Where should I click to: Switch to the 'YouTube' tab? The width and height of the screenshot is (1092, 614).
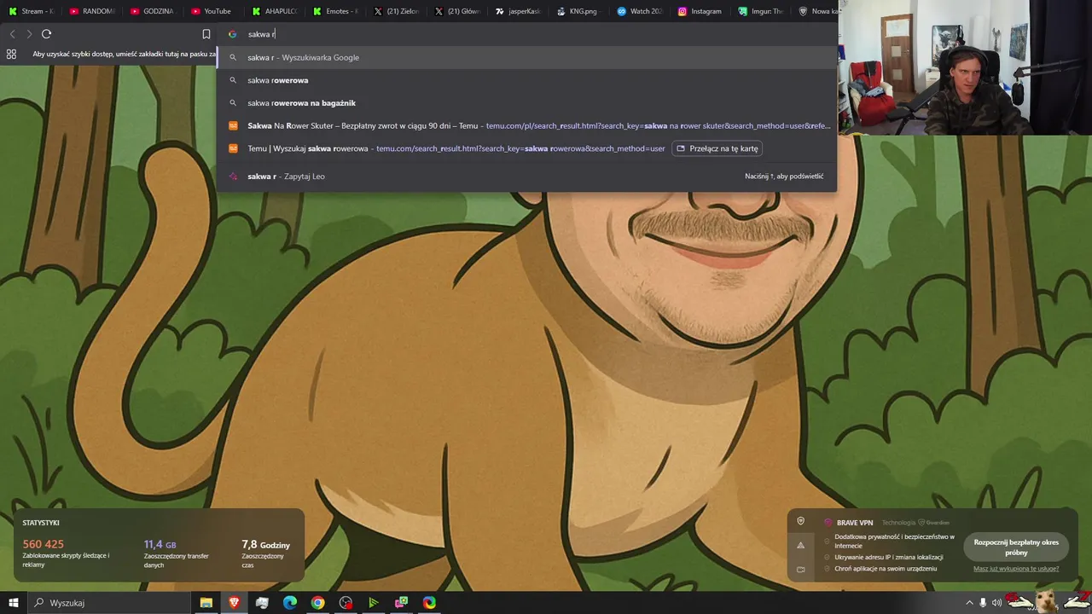coord(212,11)
